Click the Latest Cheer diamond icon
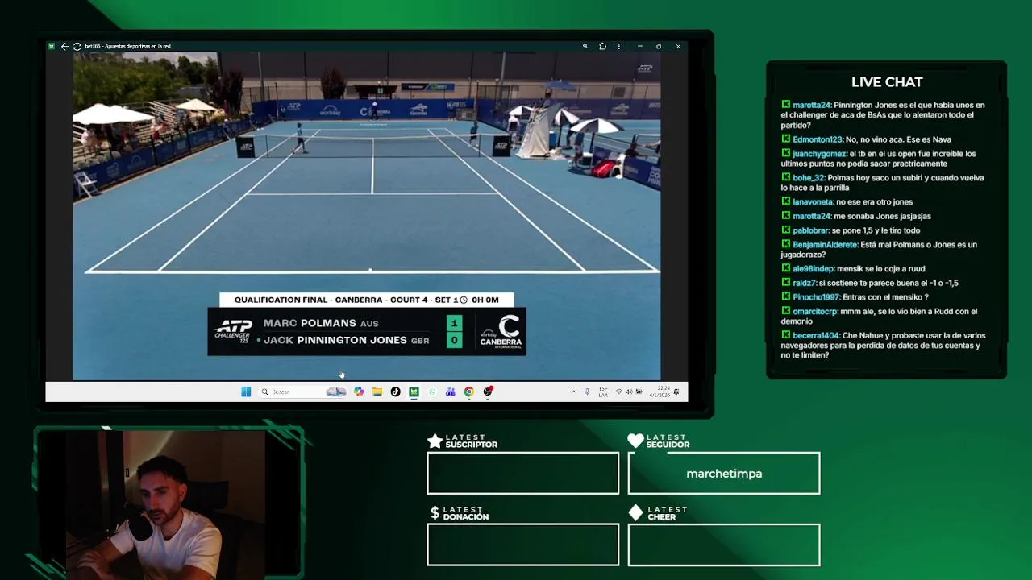Viewport: 1032px width, 580px height. 635,512
